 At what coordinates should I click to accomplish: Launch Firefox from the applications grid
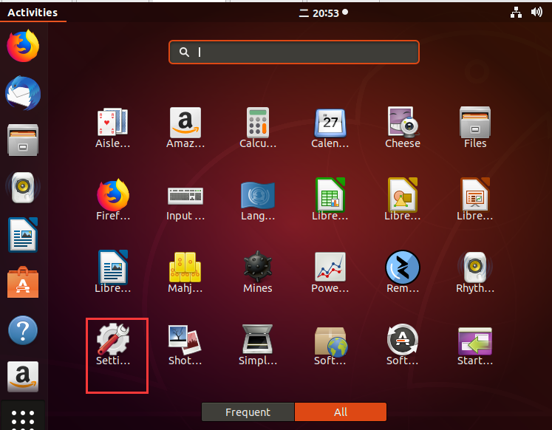click(x=113, y=200)
